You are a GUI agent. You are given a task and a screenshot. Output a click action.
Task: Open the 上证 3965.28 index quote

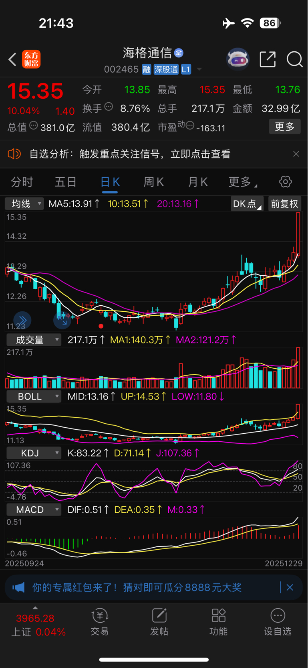click(38, 625)
